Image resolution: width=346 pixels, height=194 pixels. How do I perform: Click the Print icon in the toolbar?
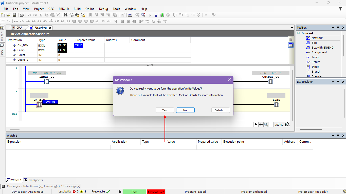(22, 15)
